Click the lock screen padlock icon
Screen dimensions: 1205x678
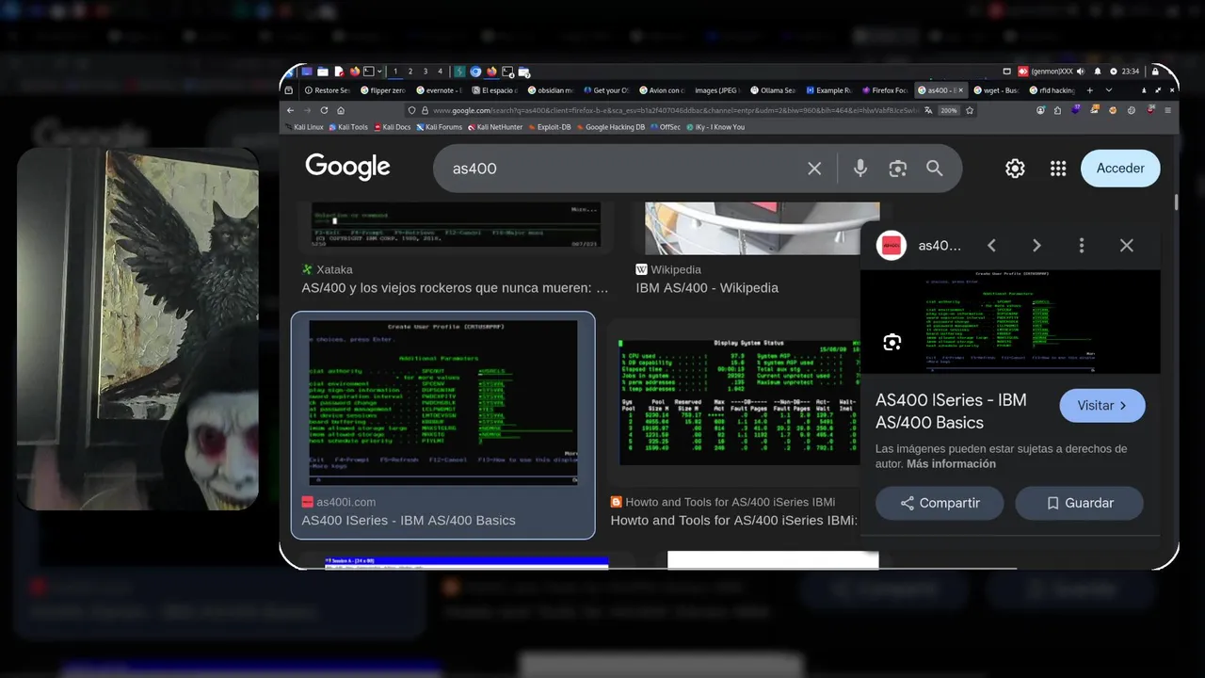pyautogui.click(x=1155, y=72)
